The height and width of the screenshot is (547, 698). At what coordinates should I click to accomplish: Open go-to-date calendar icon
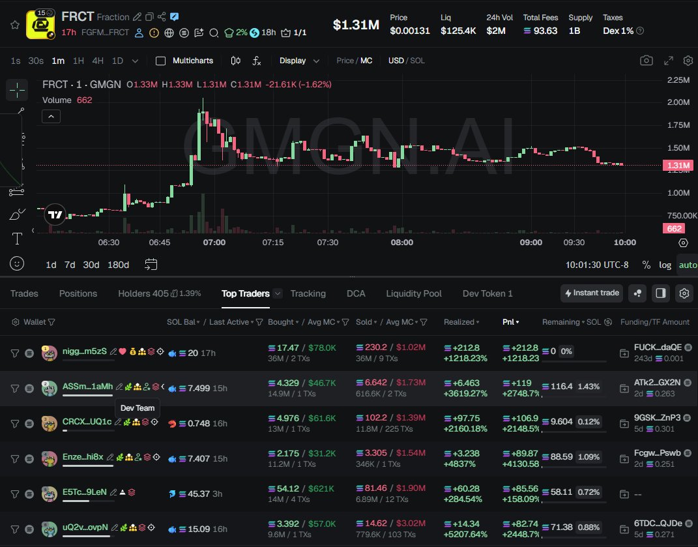coord(151,265)
